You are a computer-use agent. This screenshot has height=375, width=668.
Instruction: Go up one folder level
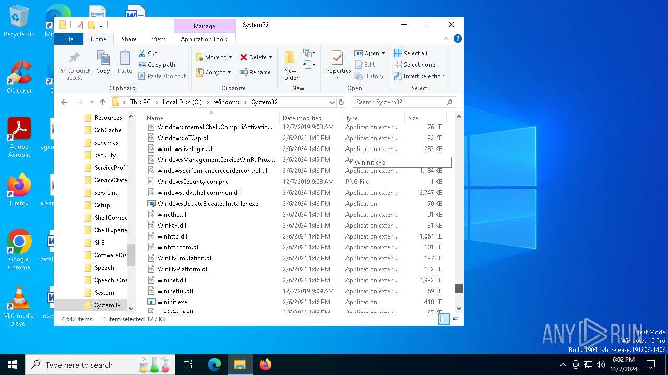tap(103, 102)
